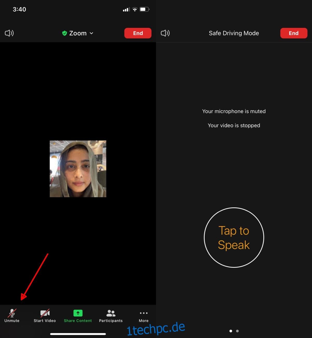Image resolution: width=312 pixels, height=338 pixels.
Task: Tap the Zoom meeting title text
Action: click(x=78, y=33)
